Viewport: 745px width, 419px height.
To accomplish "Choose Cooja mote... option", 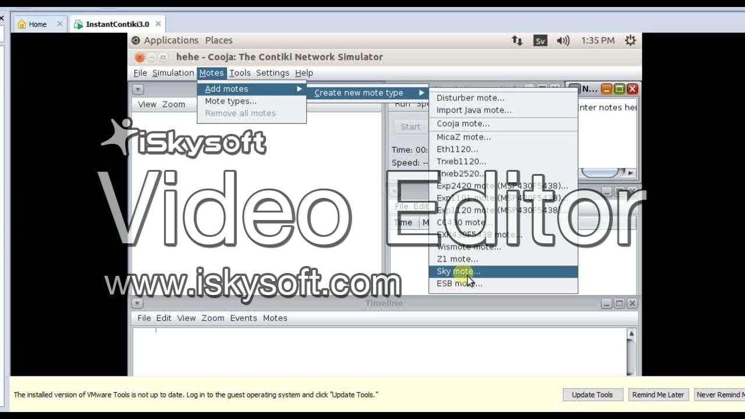I will [x=503, y=123].
